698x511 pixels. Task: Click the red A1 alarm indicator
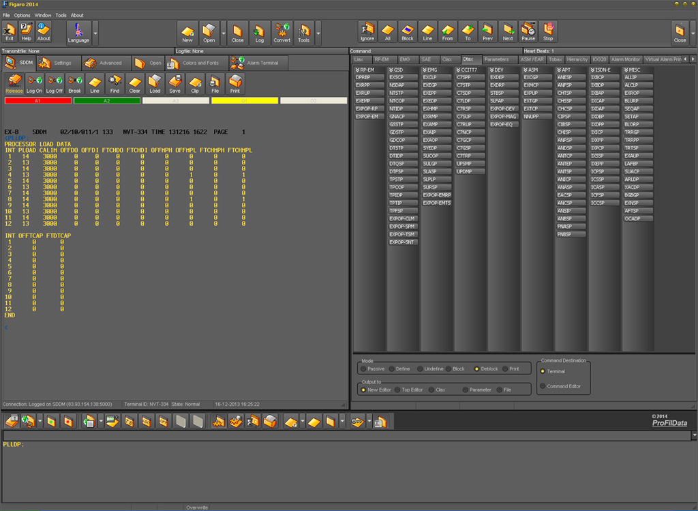pos(37,100)
